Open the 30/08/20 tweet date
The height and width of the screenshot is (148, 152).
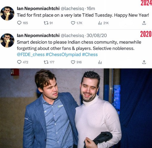[x=97, y=36]
